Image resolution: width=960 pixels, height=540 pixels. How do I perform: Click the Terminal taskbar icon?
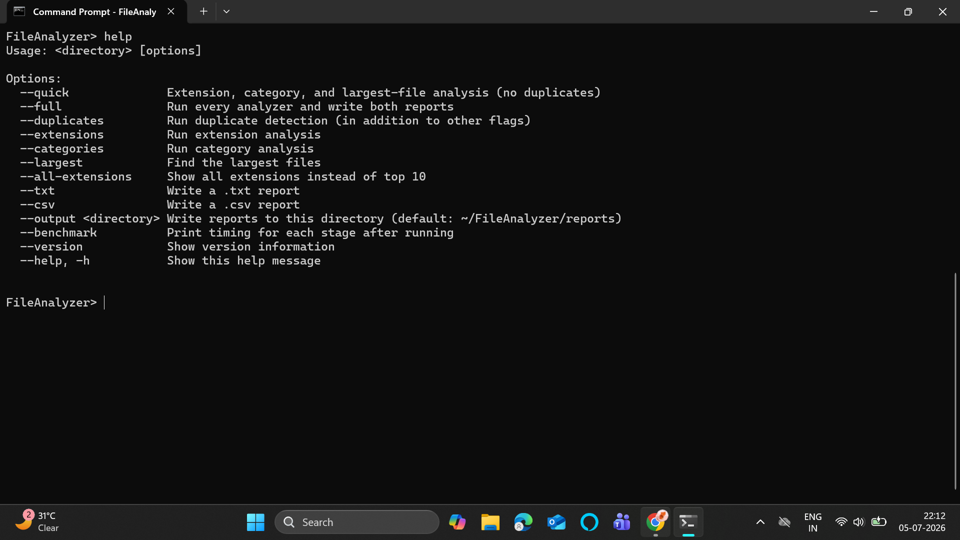pyautogui.click(x=688, y=522)
